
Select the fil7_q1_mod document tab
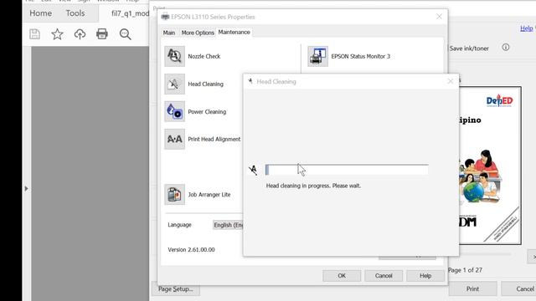130,13
